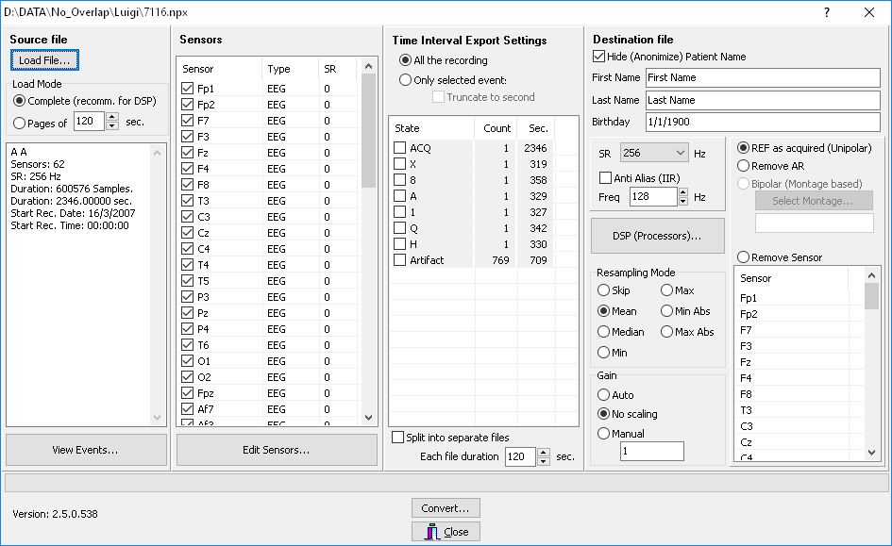The height and width of the screenshot is (546, 892).
Task: Click the Each file duration field
Action: point(520,456)
